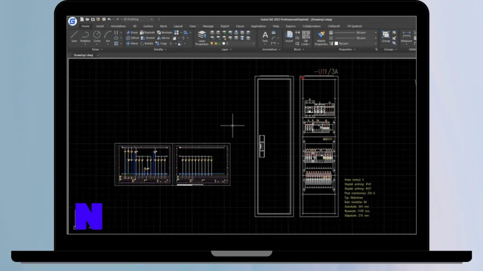Screen dimensions: 483x271
Task: Switch to the CADprofi ribbon tab
Action: pyautogui.click(x=333, y=26)
